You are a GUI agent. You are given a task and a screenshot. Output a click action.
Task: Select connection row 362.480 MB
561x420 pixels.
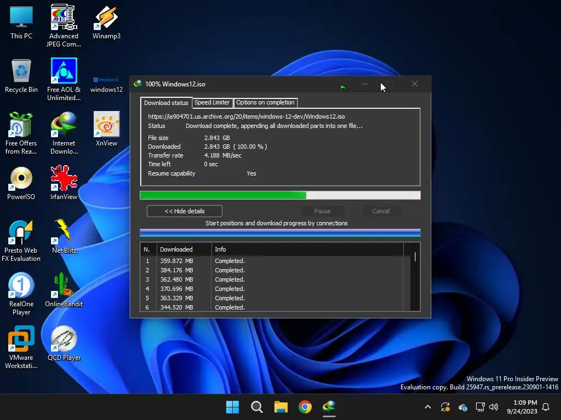(272, 279)
